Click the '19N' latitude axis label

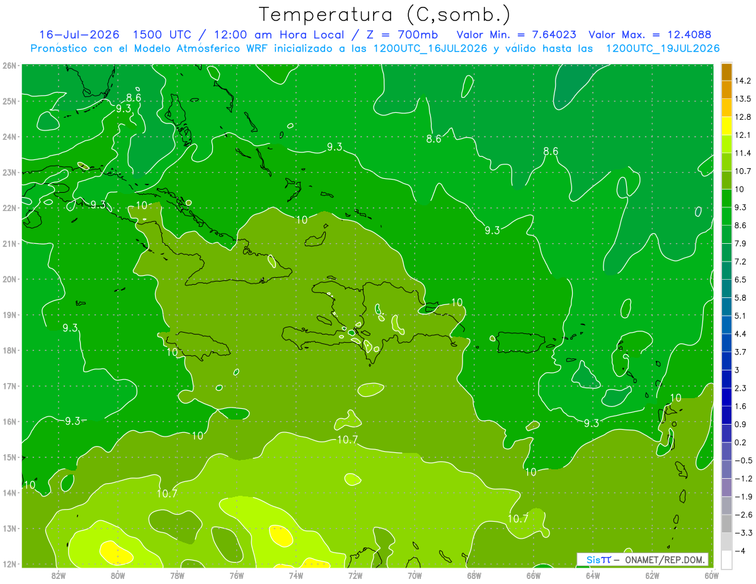pos(9,315)
